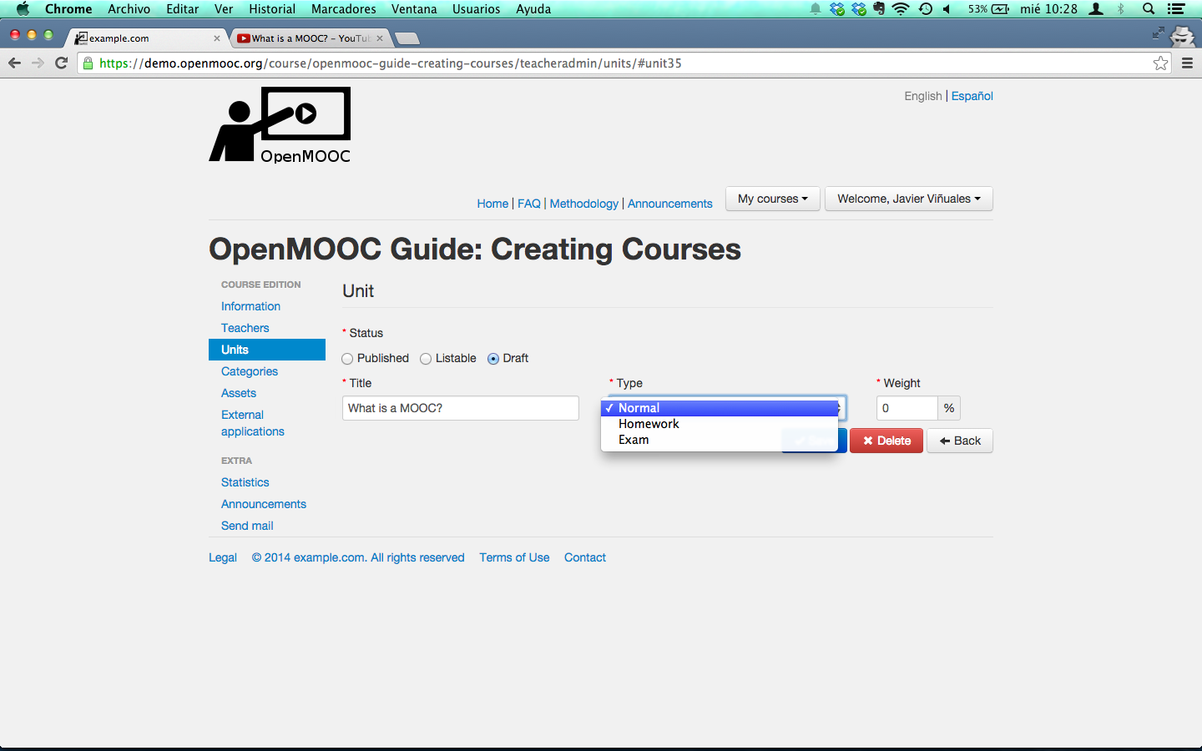Open the Usuarios menu

pos(476,9)
